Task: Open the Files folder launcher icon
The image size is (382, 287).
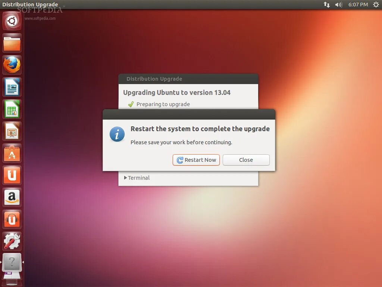Action: (x=12, y=43)
